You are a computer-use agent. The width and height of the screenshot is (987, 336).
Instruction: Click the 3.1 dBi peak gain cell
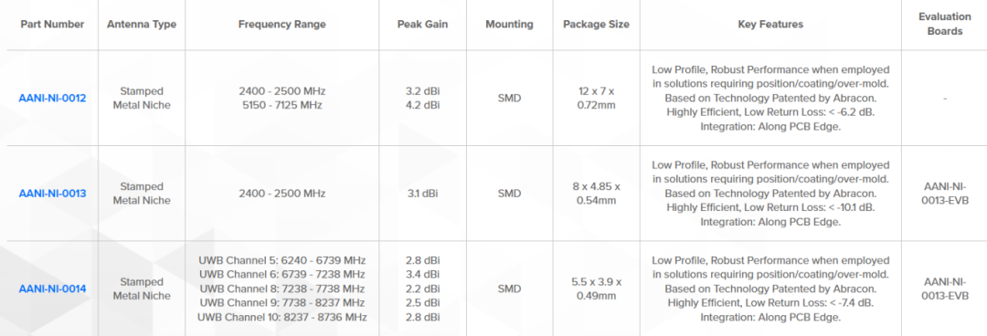[422, 194]
